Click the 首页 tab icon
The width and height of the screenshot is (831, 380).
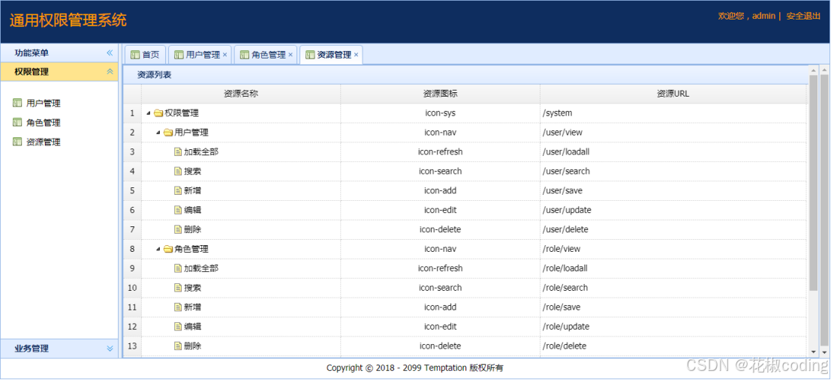click(x=135, y=55)
